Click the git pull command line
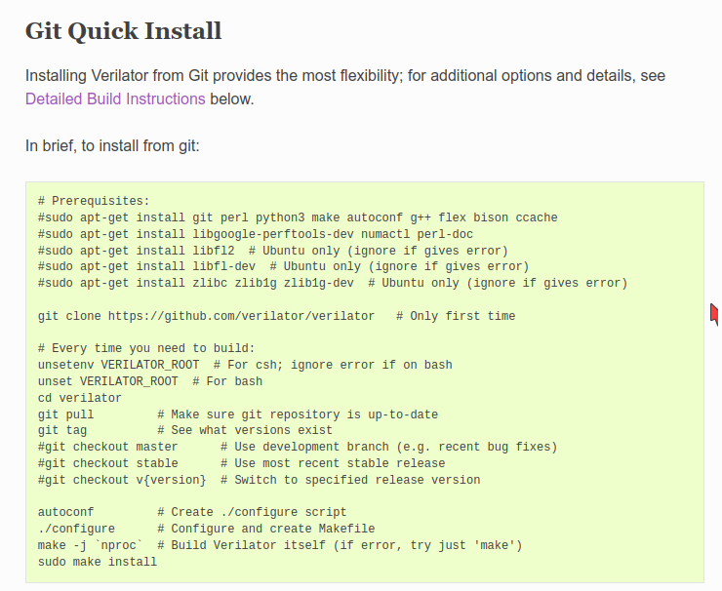 point(238,414)
